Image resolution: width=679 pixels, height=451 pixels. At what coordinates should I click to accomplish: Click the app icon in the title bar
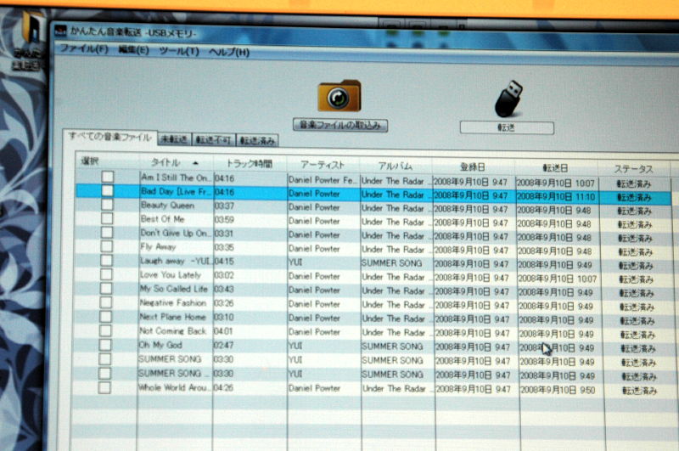click(x=59, y=33)
